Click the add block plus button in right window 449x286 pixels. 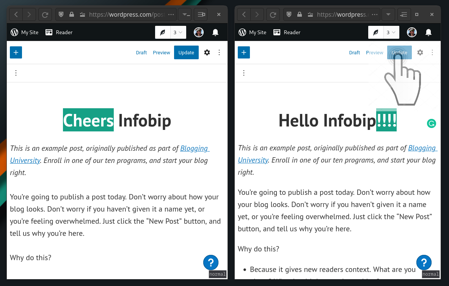pos(244,52)
